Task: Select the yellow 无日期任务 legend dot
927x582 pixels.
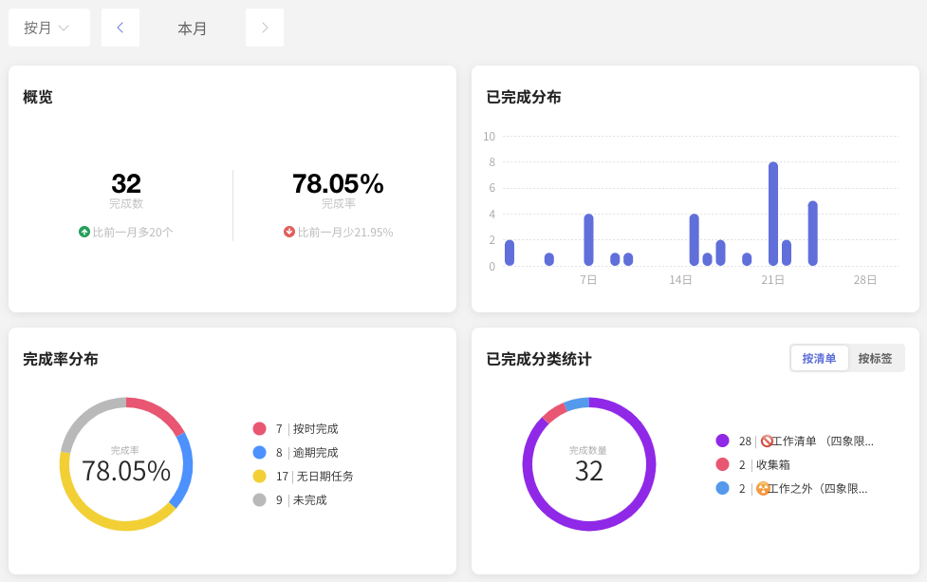Action: [x=259, y=476]
